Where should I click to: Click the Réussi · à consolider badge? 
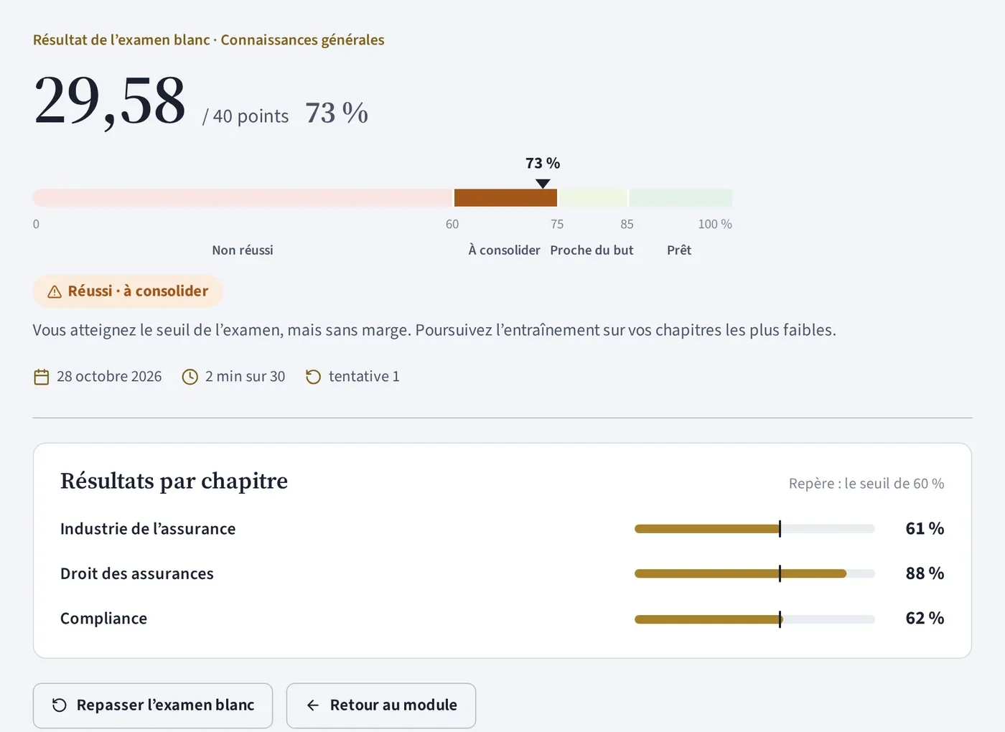click(128, 291)
